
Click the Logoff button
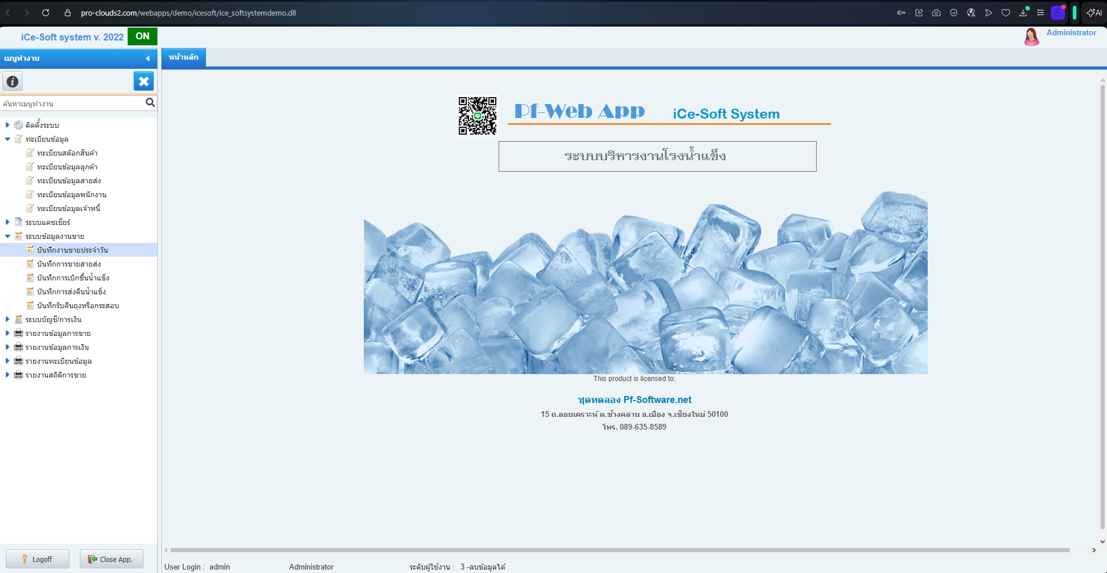(38, 559)
